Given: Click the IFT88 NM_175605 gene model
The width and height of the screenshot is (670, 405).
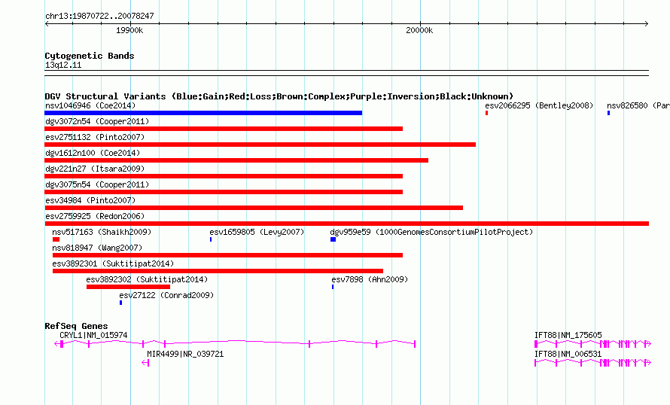Looking at the screenshot, I should (x=592, y=343).
